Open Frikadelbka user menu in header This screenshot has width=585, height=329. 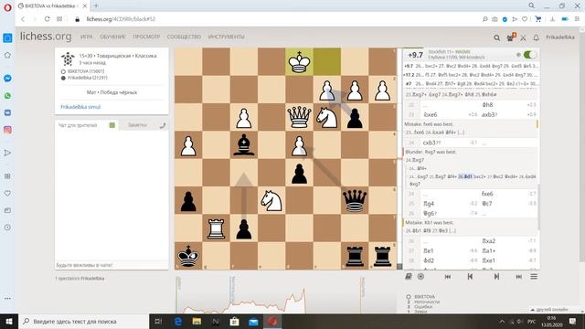point(560,37)
